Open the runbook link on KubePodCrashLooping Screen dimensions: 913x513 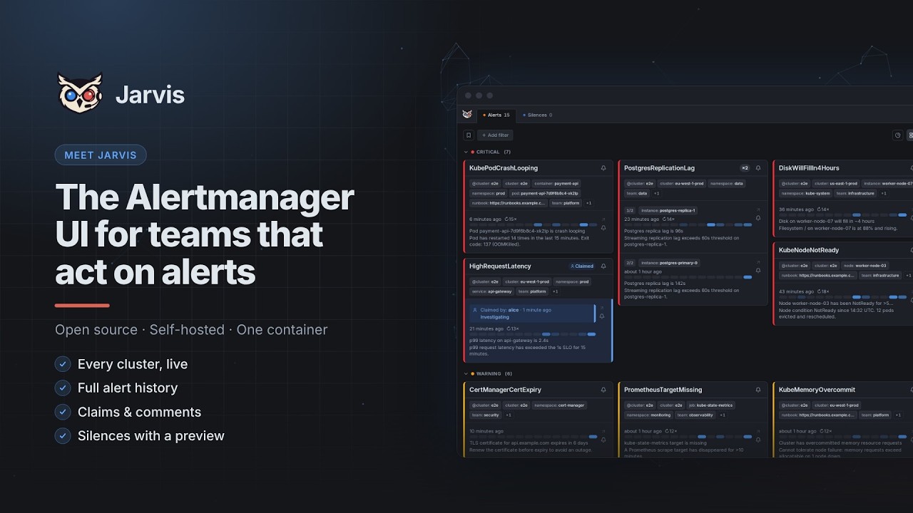[509, 203]
